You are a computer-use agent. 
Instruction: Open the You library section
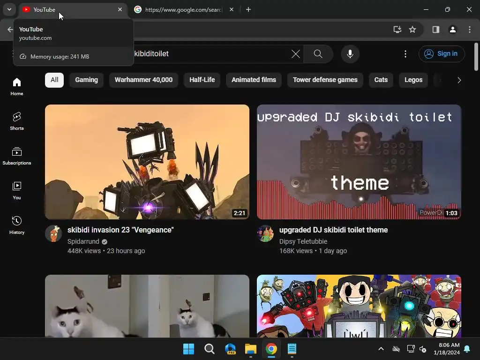tap(16, 190)
